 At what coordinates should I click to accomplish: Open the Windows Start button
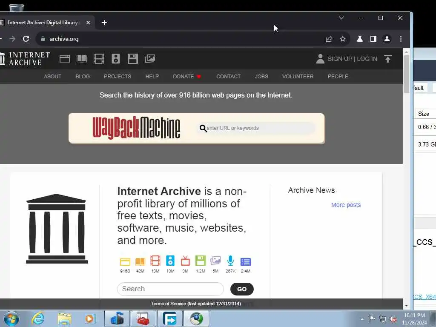tap(11, 318)
